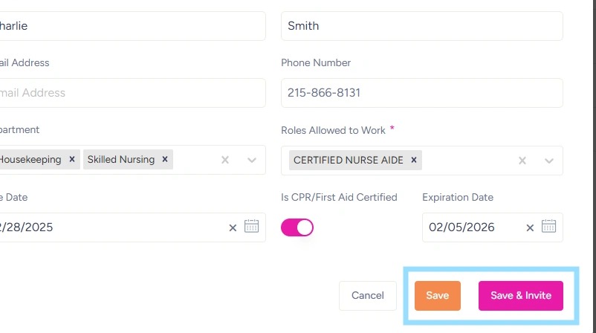
Task: Clear the 2/28/2025 date value
Action: pyautogui.click(x=233, y=227)
